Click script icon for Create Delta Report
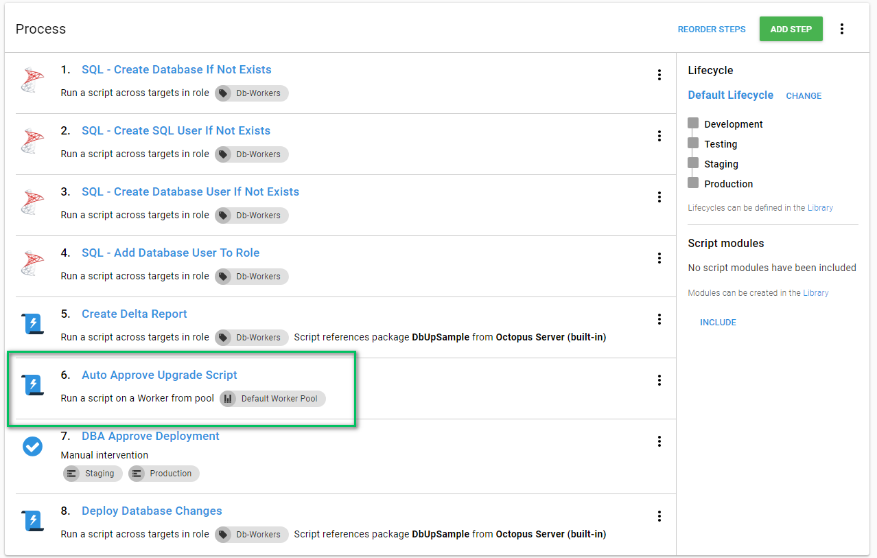 32,324
